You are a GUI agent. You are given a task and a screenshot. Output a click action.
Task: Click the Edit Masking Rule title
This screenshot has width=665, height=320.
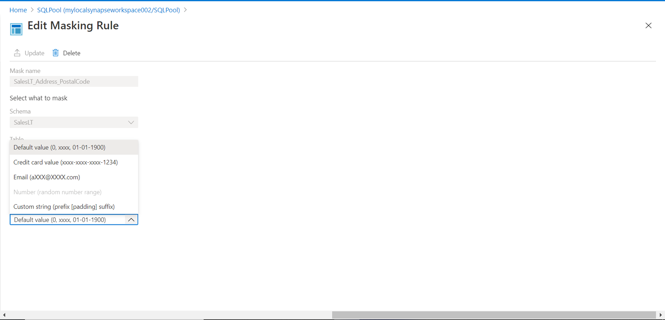pos(73,26)
